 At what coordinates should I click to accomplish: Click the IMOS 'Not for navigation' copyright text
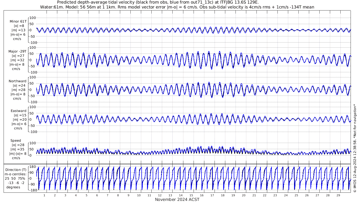354,149
